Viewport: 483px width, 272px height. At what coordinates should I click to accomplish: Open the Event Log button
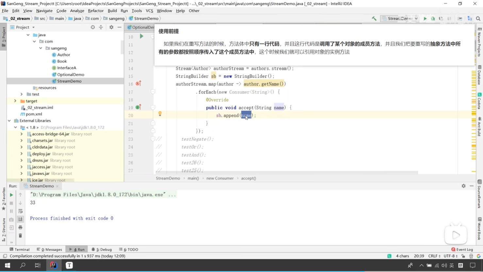462,249
